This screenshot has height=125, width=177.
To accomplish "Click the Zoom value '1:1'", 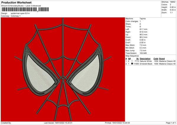I will (171, 12).
